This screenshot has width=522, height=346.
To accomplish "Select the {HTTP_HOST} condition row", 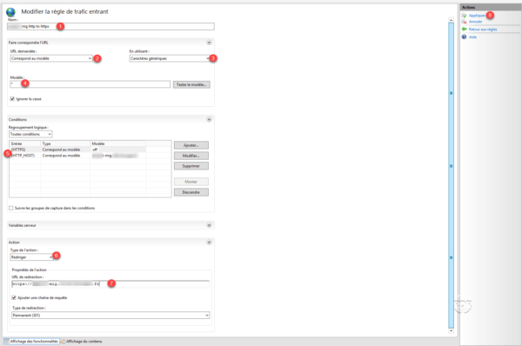I will [x=77, y=156].
